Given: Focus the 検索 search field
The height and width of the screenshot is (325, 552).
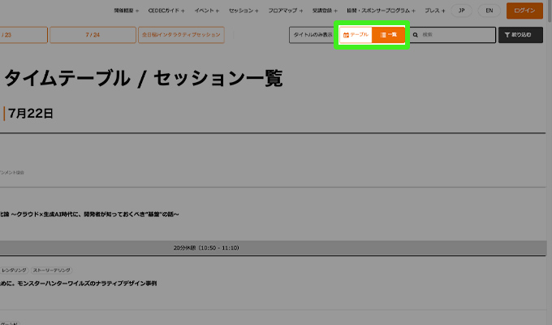Looking at the screenshot, I should 452,35.
